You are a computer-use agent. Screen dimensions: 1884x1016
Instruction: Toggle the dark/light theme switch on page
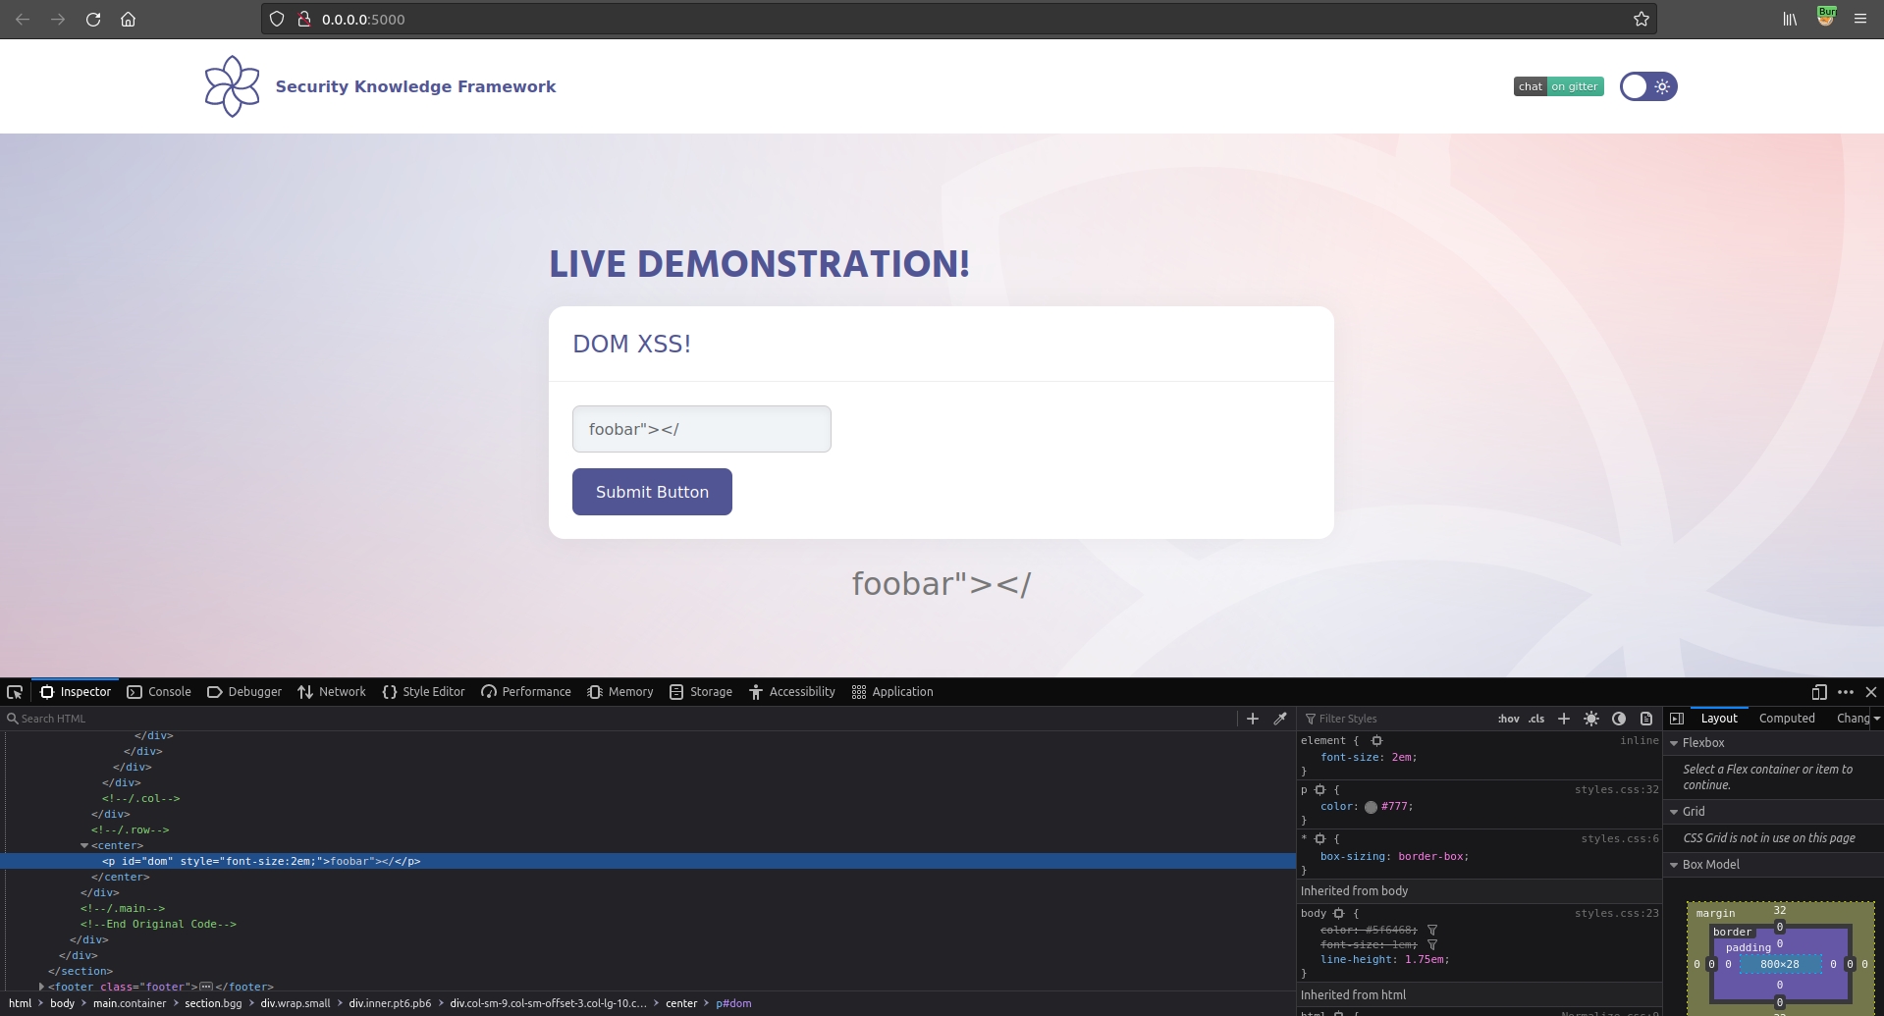click(x=1648, y=86)
